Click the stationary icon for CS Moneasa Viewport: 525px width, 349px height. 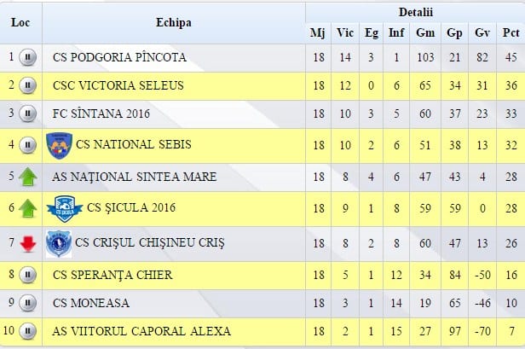(28, 303)
